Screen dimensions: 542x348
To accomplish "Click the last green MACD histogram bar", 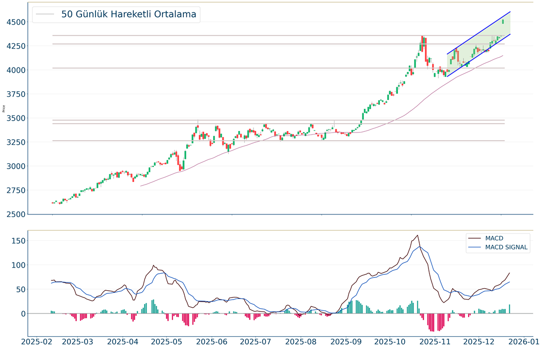I will [x=509, y=309].
